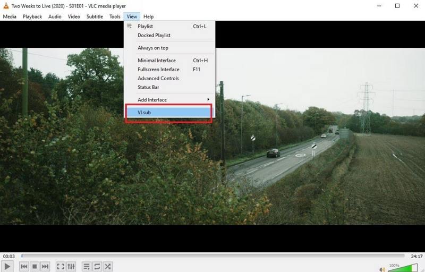The height and width of the screenshot is (272, 425).
Task: Open the Audio menu
Action: coord(55,16)
